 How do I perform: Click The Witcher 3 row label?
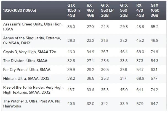[32, 104]
